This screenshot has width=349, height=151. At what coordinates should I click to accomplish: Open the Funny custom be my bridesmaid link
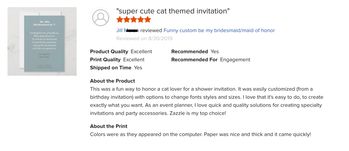click(x=219, y=31)
